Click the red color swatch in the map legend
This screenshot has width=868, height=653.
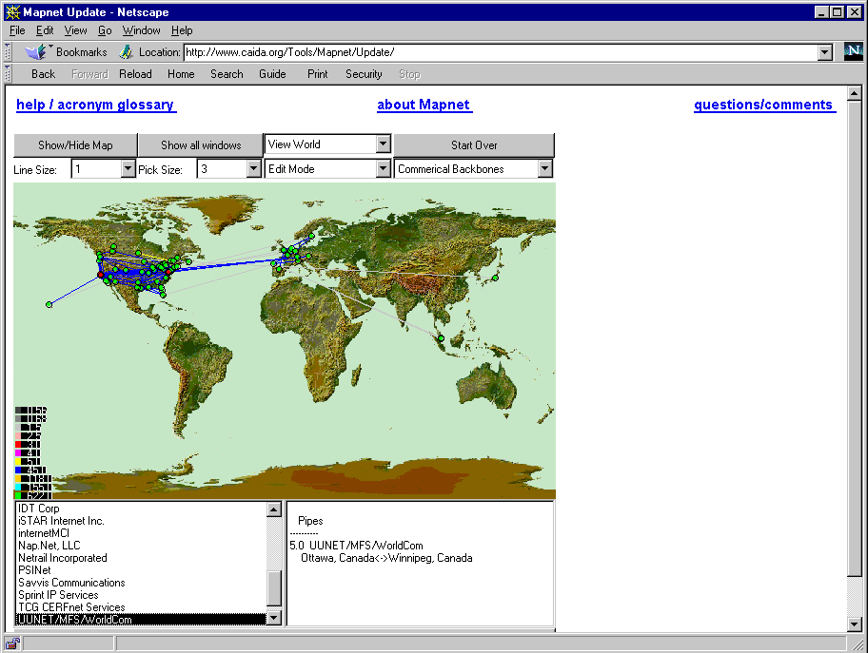18,444
